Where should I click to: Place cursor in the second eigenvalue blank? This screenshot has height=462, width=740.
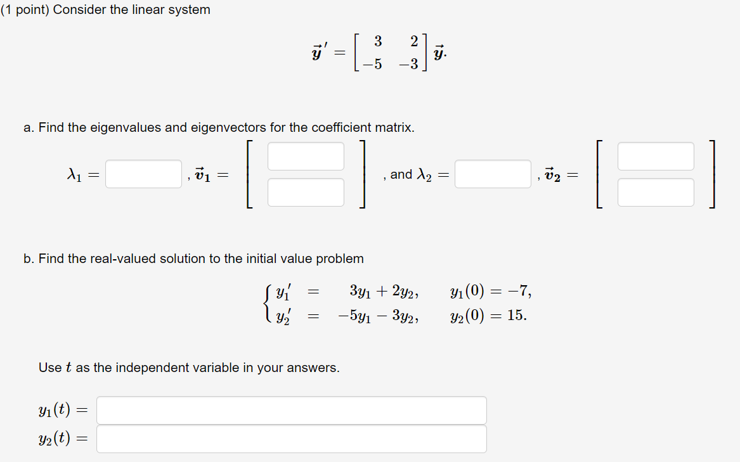click(493, 174)
